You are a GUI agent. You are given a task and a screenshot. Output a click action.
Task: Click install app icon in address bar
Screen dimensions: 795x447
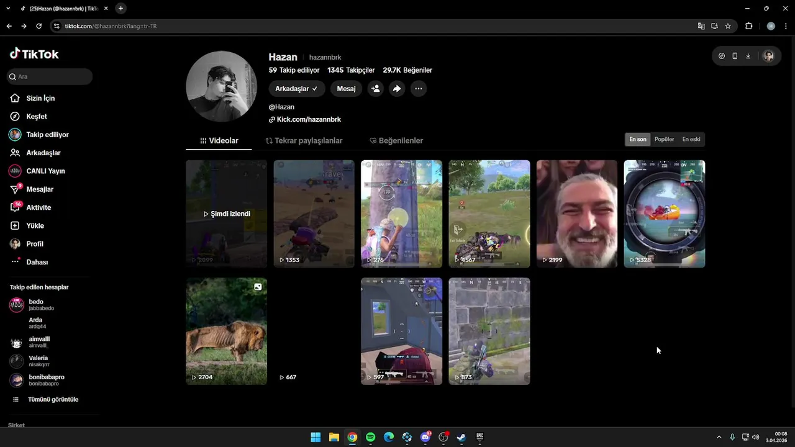[715, 26]
